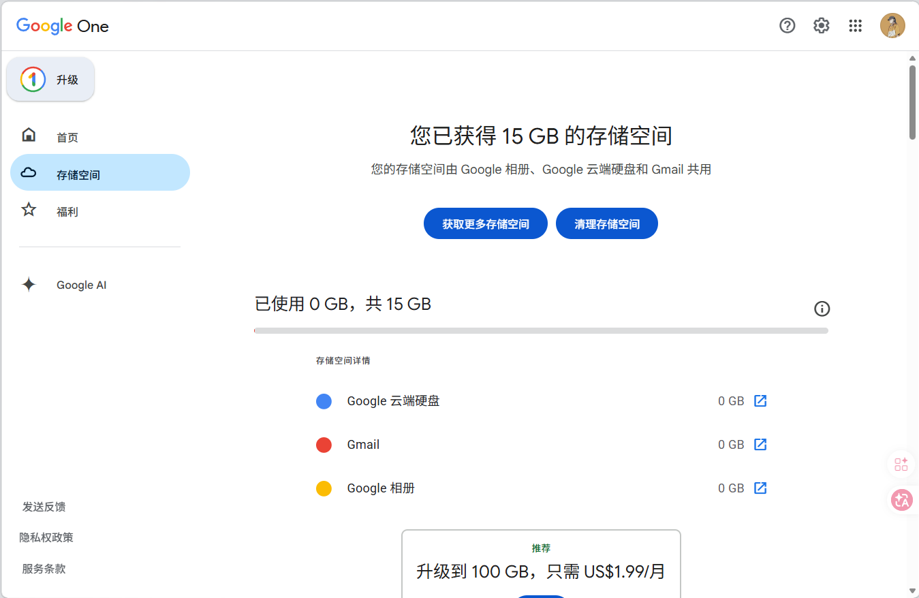Viewport: 919px width, 598px height.
Task: Click the 已使用 0 GB heading
Action: (x=343, y=304)
